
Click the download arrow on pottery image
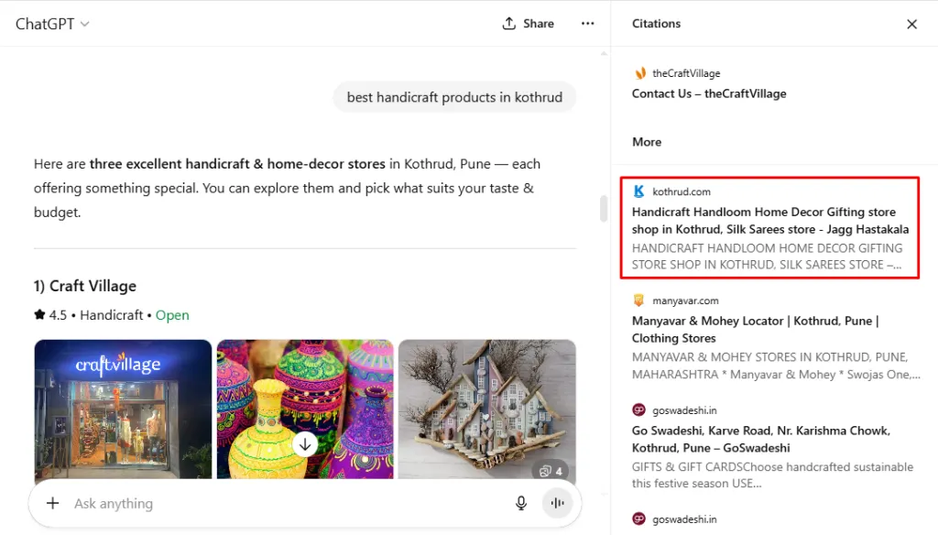click(x=305, y=444)
